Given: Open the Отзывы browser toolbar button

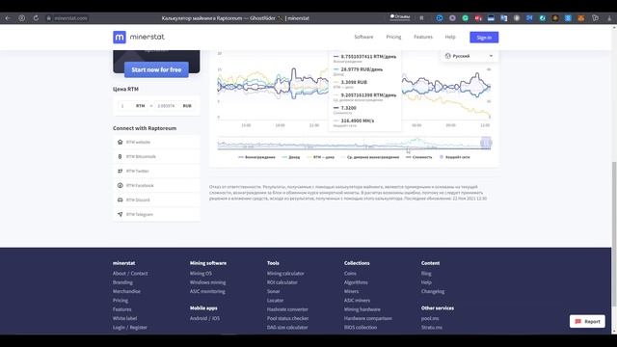Looking at the screenshot, I should [400, 17].
